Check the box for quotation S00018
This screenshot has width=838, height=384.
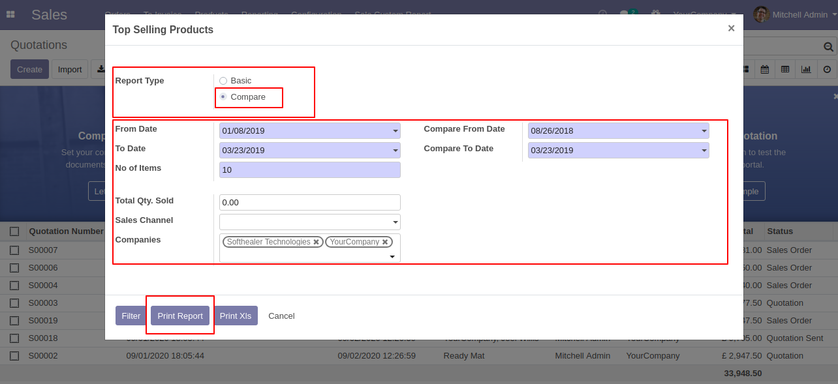pyautogui.click(x=14, y=338)
